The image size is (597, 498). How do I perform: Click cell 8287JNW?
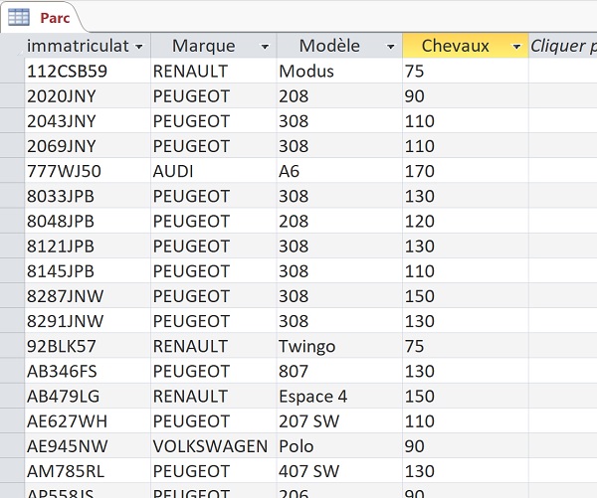pos(88,296)
